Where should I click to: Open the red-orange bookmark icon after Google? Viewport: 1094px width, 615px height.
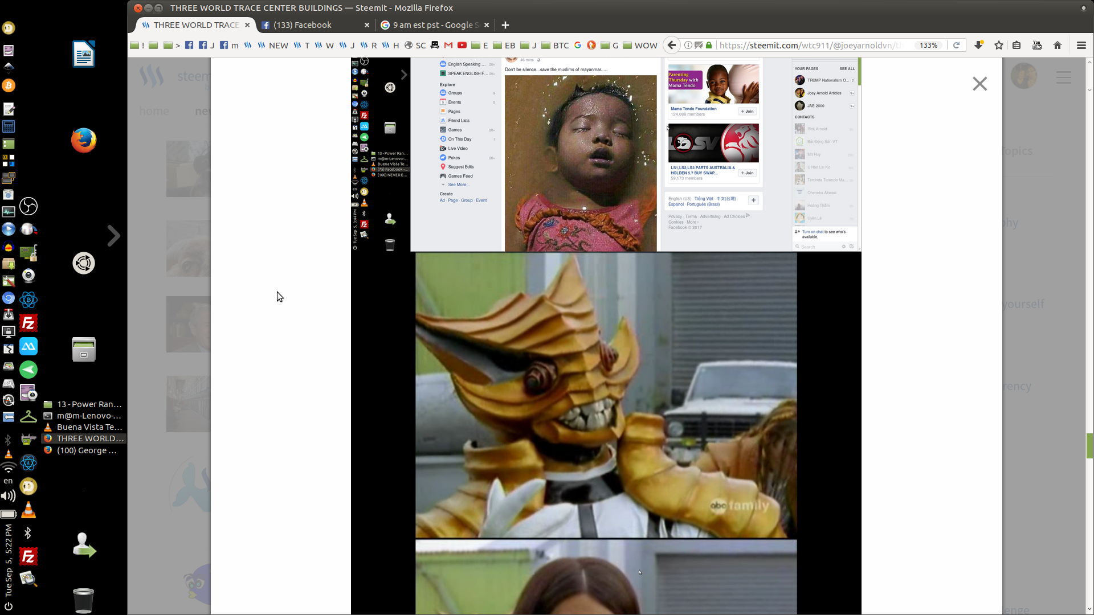click(x=591, y=45)
